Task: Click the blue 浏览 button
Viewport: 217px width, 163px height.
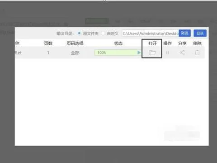Action: (185, 33)
